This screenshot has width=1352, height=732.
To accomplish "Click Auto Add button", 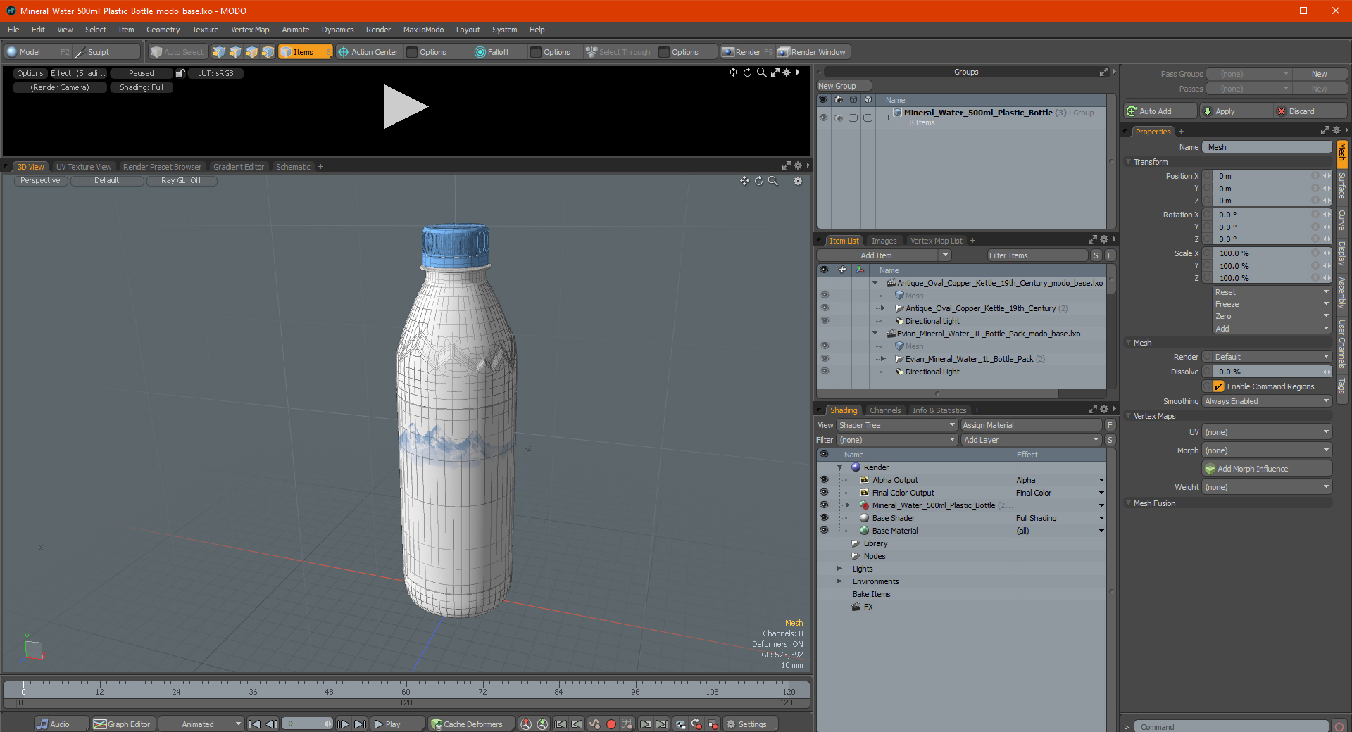I will tap(1160, 111).
